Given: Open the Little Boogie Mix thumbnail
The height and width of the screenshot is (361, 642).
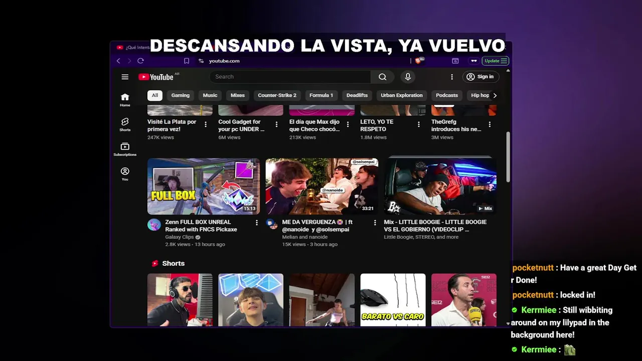Looking at the screenshot, I should (440, 186).
